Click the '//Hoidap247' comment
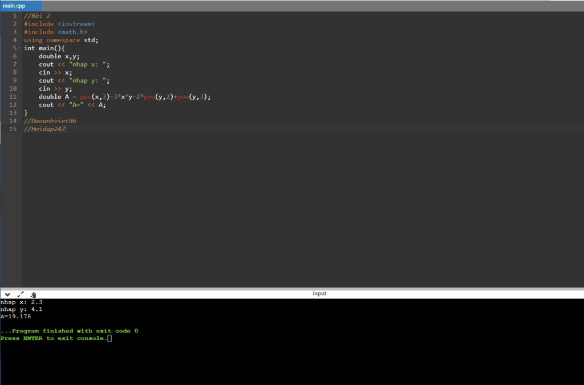Image resolution: width=584 pixels, height=385 pixels. point(44,129)
